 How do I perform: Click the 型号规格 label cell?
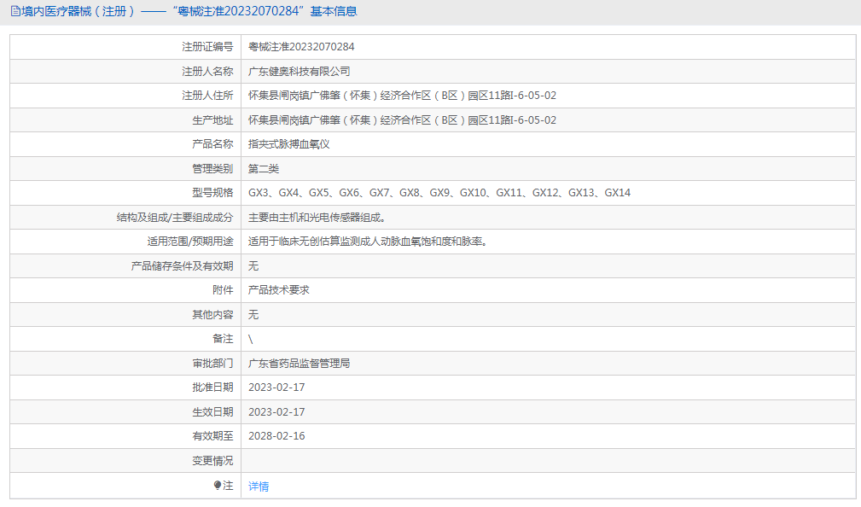(x=125, y=193)
